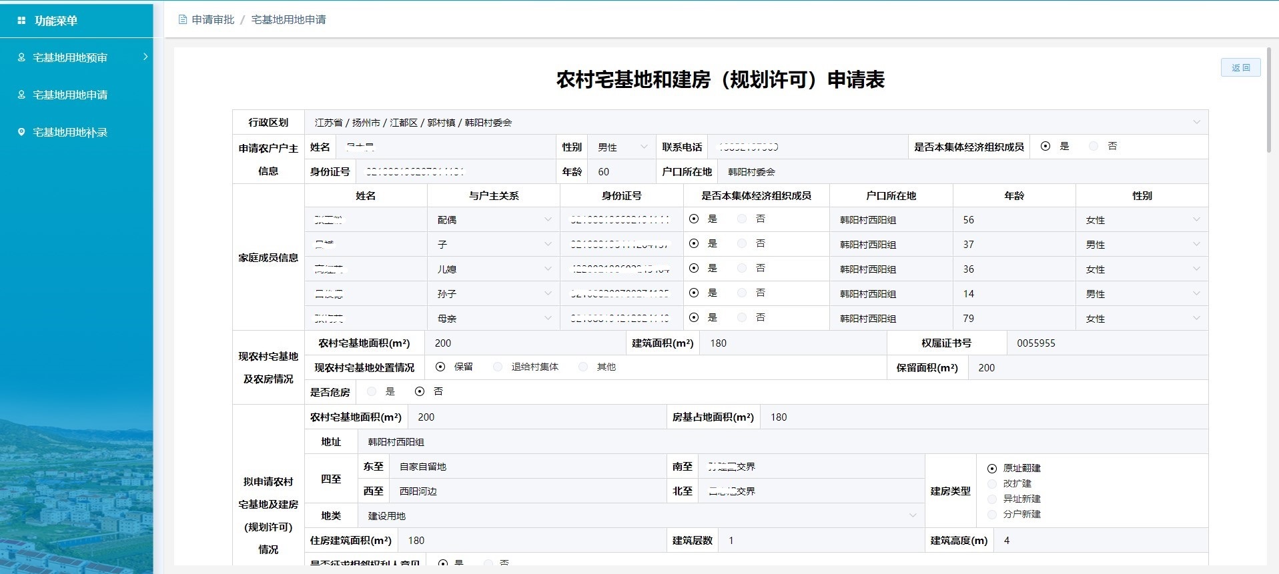Click the vertical page scrollbar
This screenshot has width=1279, height=574.
point(1268,100)
